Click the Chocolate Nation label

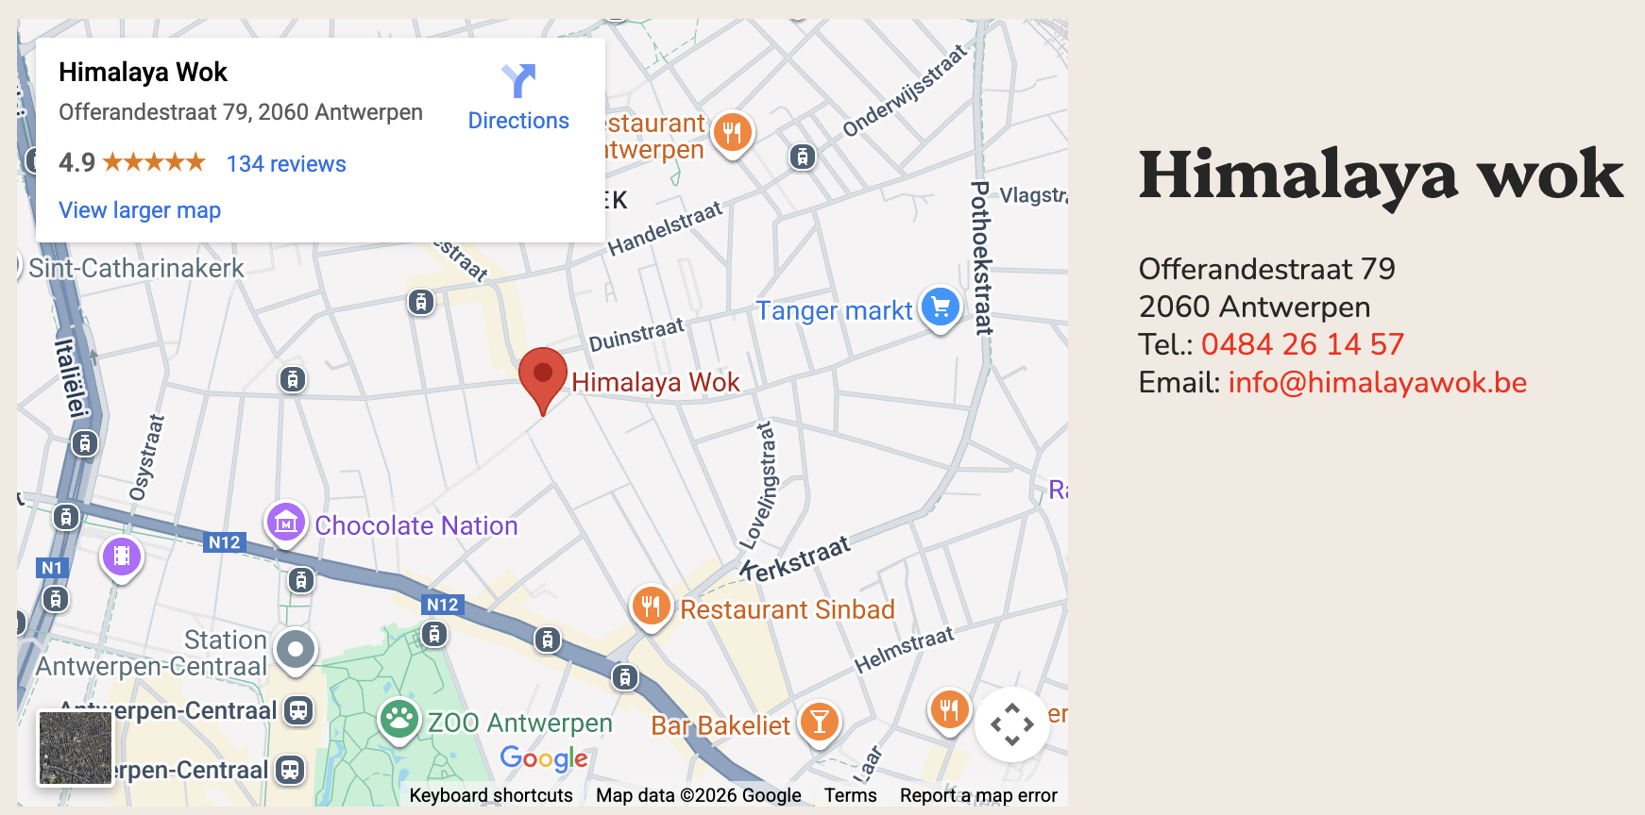(416, 525)
